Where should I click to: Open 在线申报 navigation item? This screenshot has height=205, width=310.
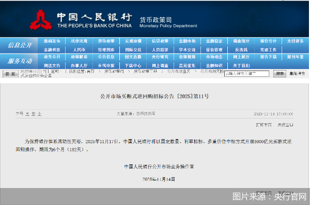point(106,65)
